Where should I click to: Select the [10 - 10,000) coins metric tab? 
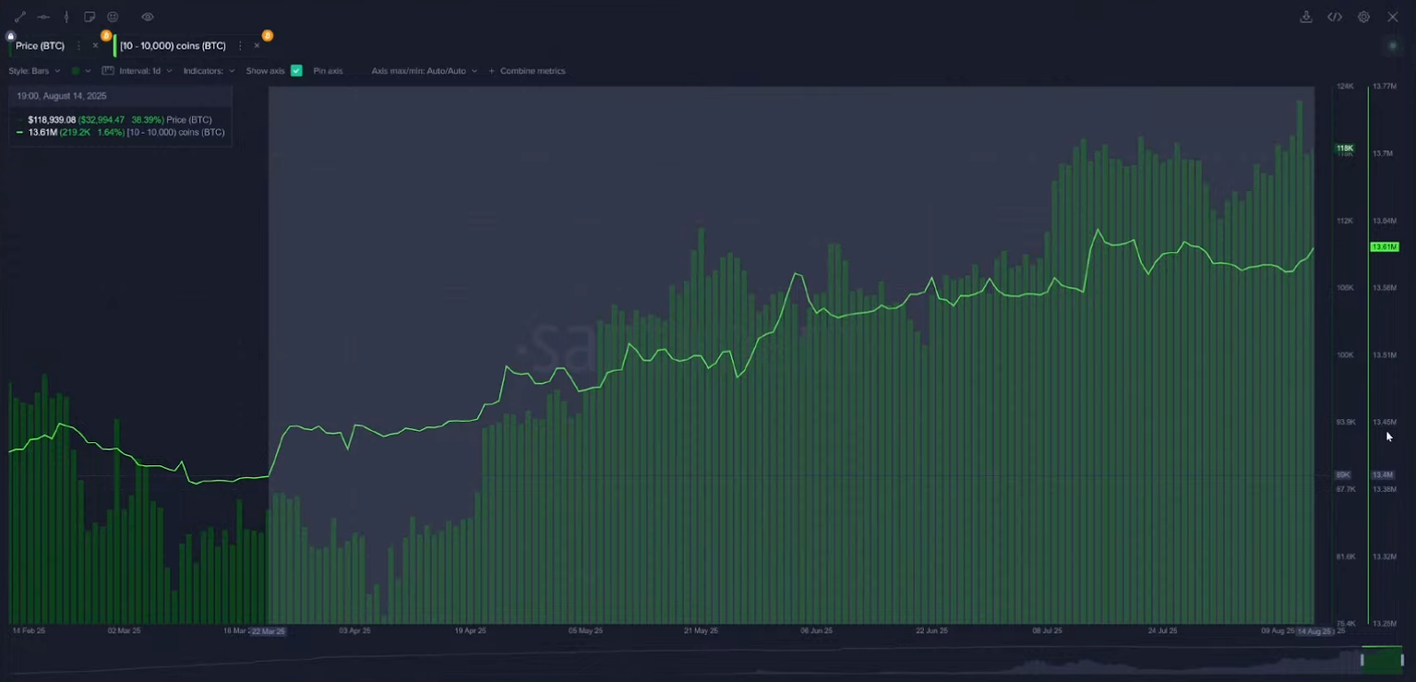tap(173, 46)
